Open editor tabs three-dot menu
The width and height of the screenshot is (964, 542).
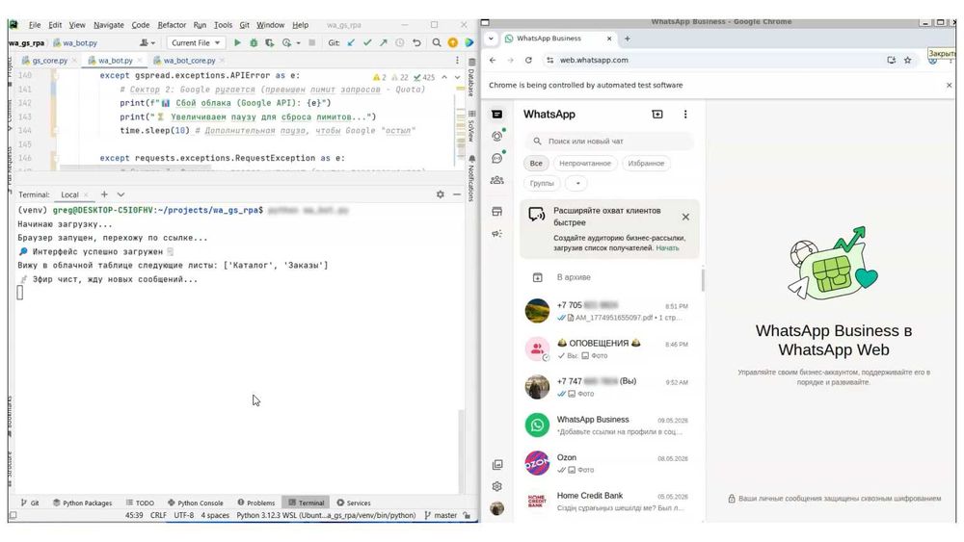coord(457,60)
